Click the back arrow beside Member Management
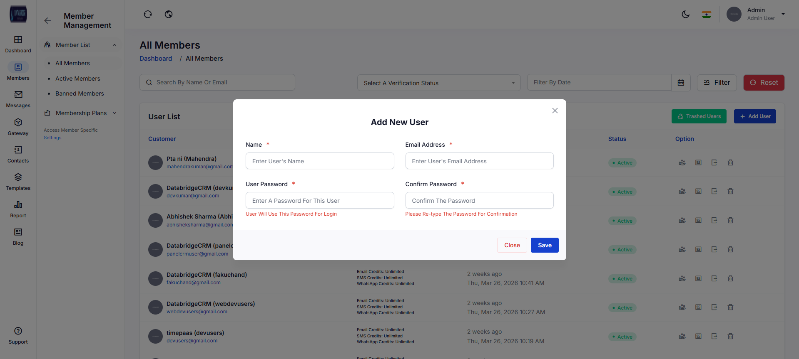This screenshot has height=359, width=799. (48, 21)
